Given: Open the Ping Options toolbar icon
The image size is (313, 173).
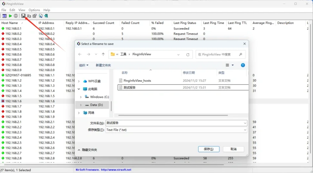Looking at the screenshot, I should pyautogui.click(x=5, y=16).
